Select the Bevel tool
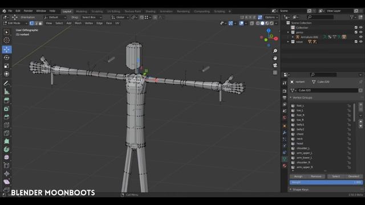Screen dimensions: 365x205 [6, 117]
